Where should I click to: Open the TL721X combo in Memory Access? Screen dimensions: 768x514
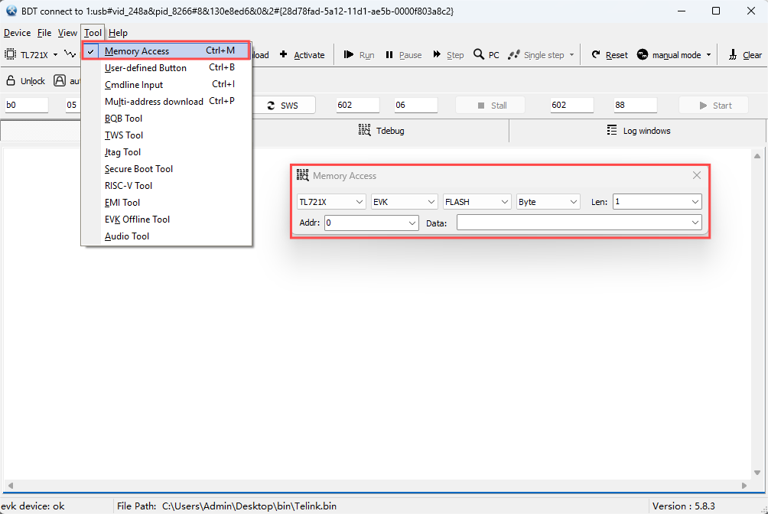(331, 202)
